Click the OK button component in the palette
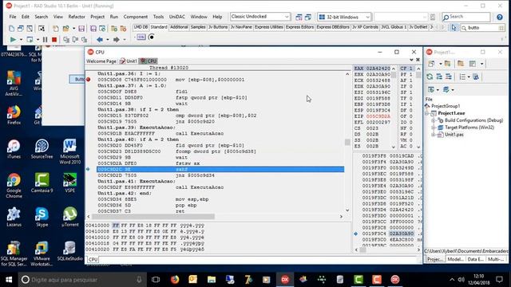Image resolution: width=511 pixels, height=287 pixels. coord(141,37)
